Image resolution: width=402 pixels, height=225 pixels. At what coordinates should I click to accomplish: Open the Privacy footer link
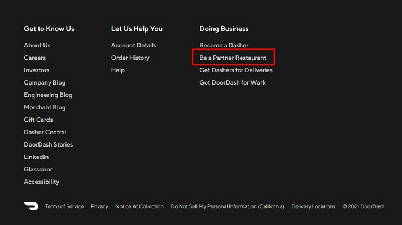point(99,206)
